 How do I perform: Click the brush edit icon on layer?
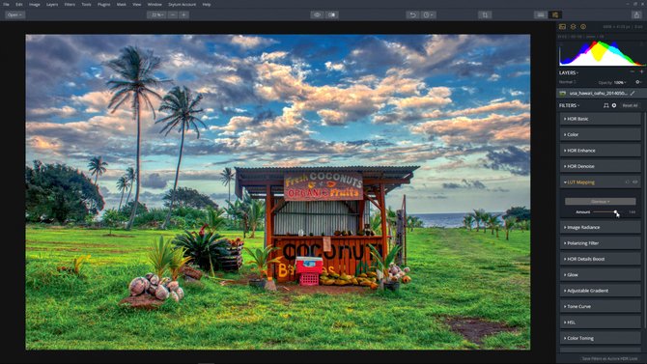[633, 94]
